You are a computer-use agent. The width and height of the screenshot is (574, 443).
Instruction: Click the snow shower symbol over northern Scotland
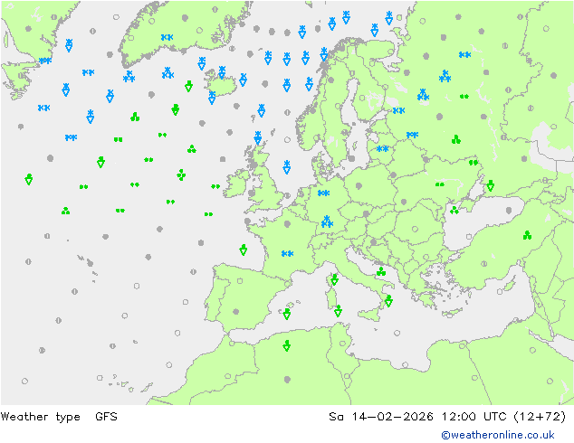click(x=258, y=137)
